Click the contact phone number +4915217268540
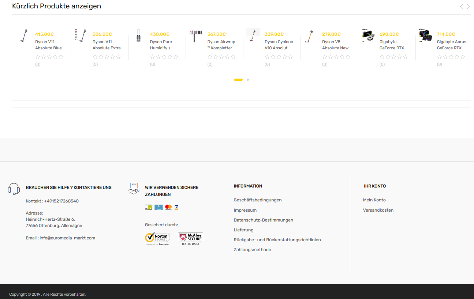The width and height of the screenshot is (474, 299). point(61,201)
